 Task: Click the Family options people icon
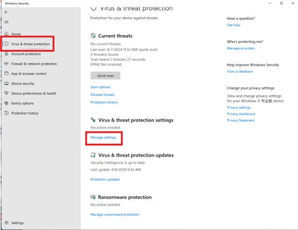point(6,103)
